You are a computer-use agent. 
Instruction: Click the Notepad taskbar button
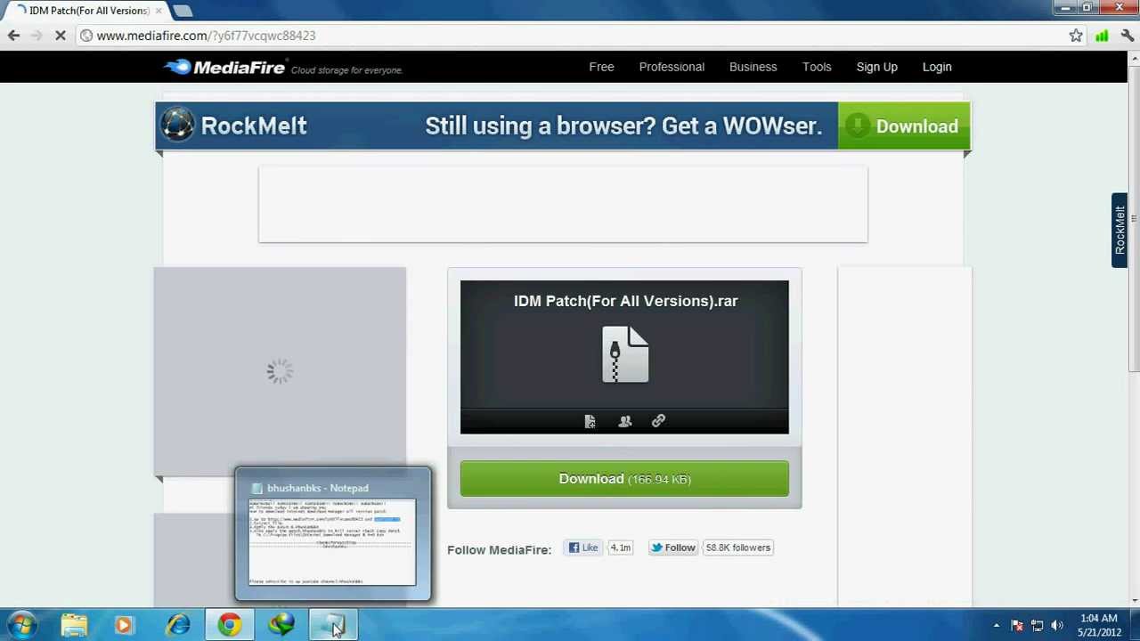coord(333,625)
